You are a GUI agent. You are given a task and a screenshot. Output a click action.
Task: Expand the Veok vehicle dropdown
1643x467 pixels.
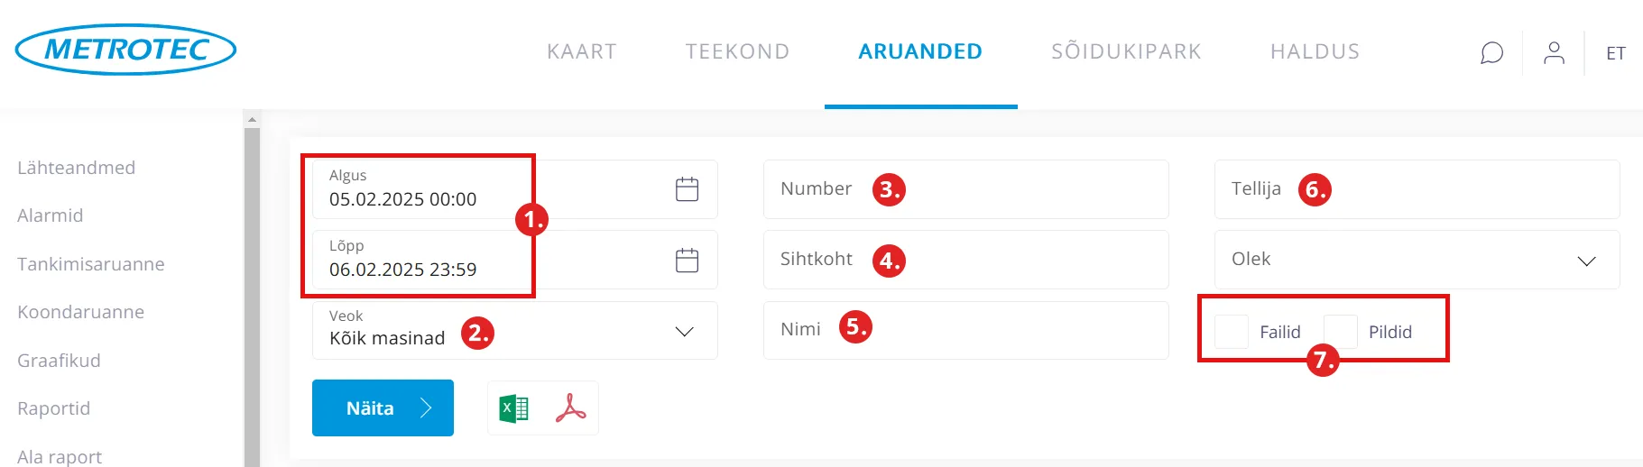tap(684, 332)
